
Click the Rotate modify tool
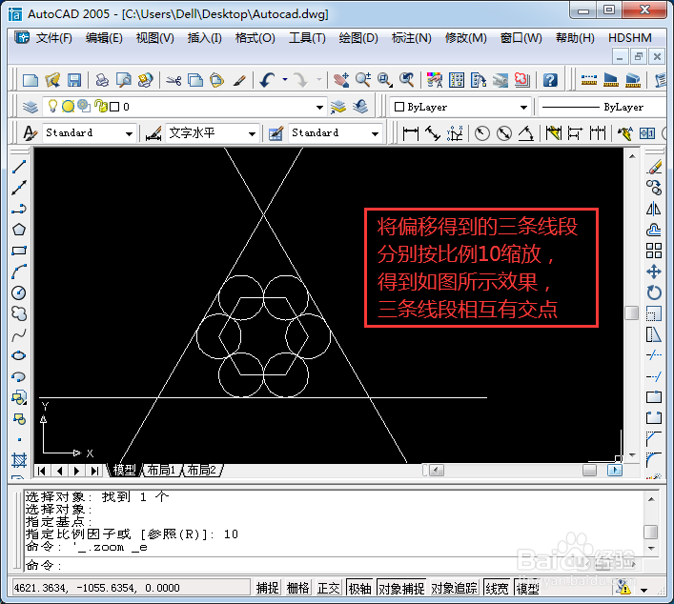654,293
